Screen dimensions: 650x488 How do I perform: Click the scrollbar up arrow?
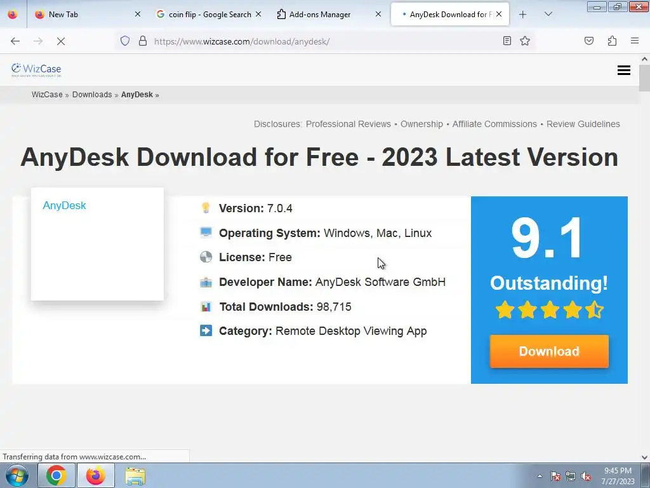pos(645,59)
